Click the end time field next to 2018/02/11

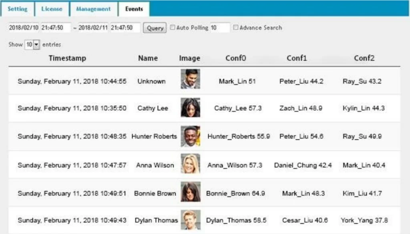pyautogui.click(x=125, y=28)
